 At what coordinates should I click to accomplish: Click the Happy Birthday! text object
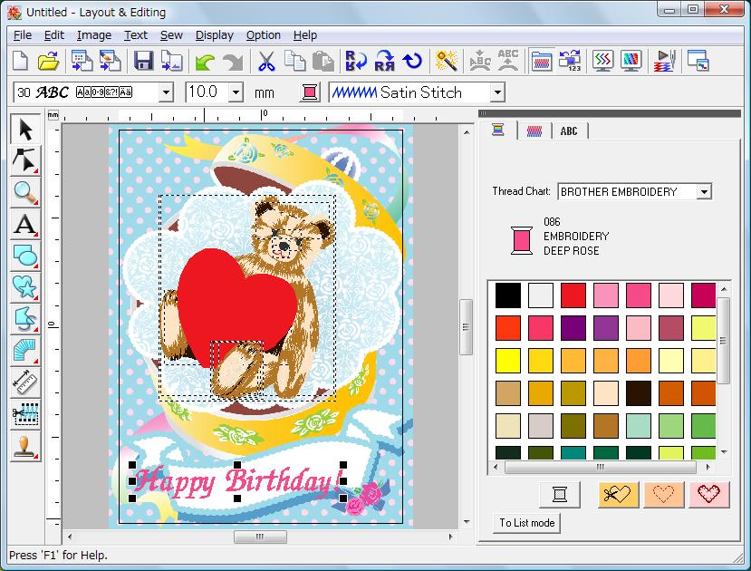(x=238, y=481)
